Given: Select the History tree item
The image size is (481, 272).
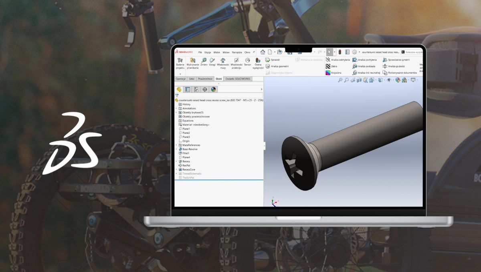Looking at the screenshot, I should tap(184, 105).
